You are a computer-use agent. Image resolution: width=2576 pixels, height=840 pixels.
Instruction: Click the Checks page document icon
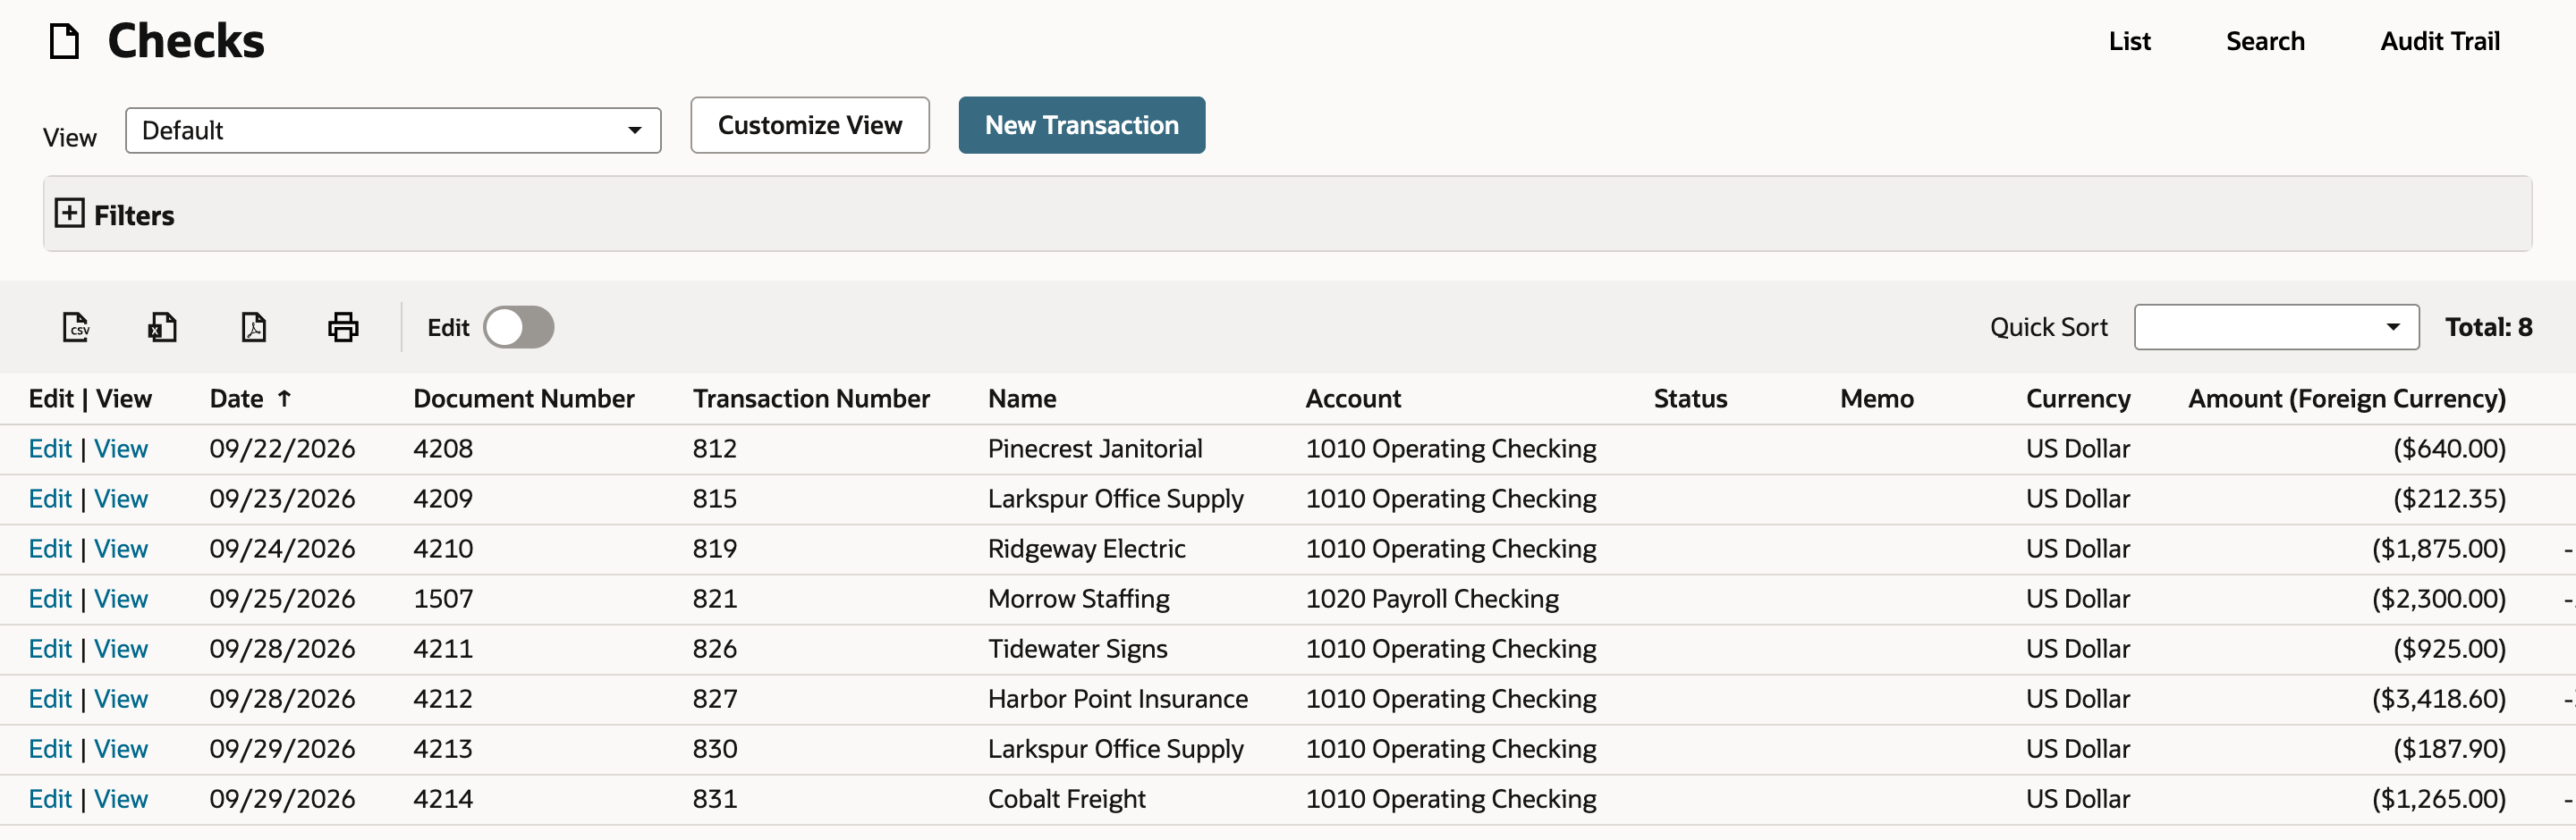tap(64, 41)
